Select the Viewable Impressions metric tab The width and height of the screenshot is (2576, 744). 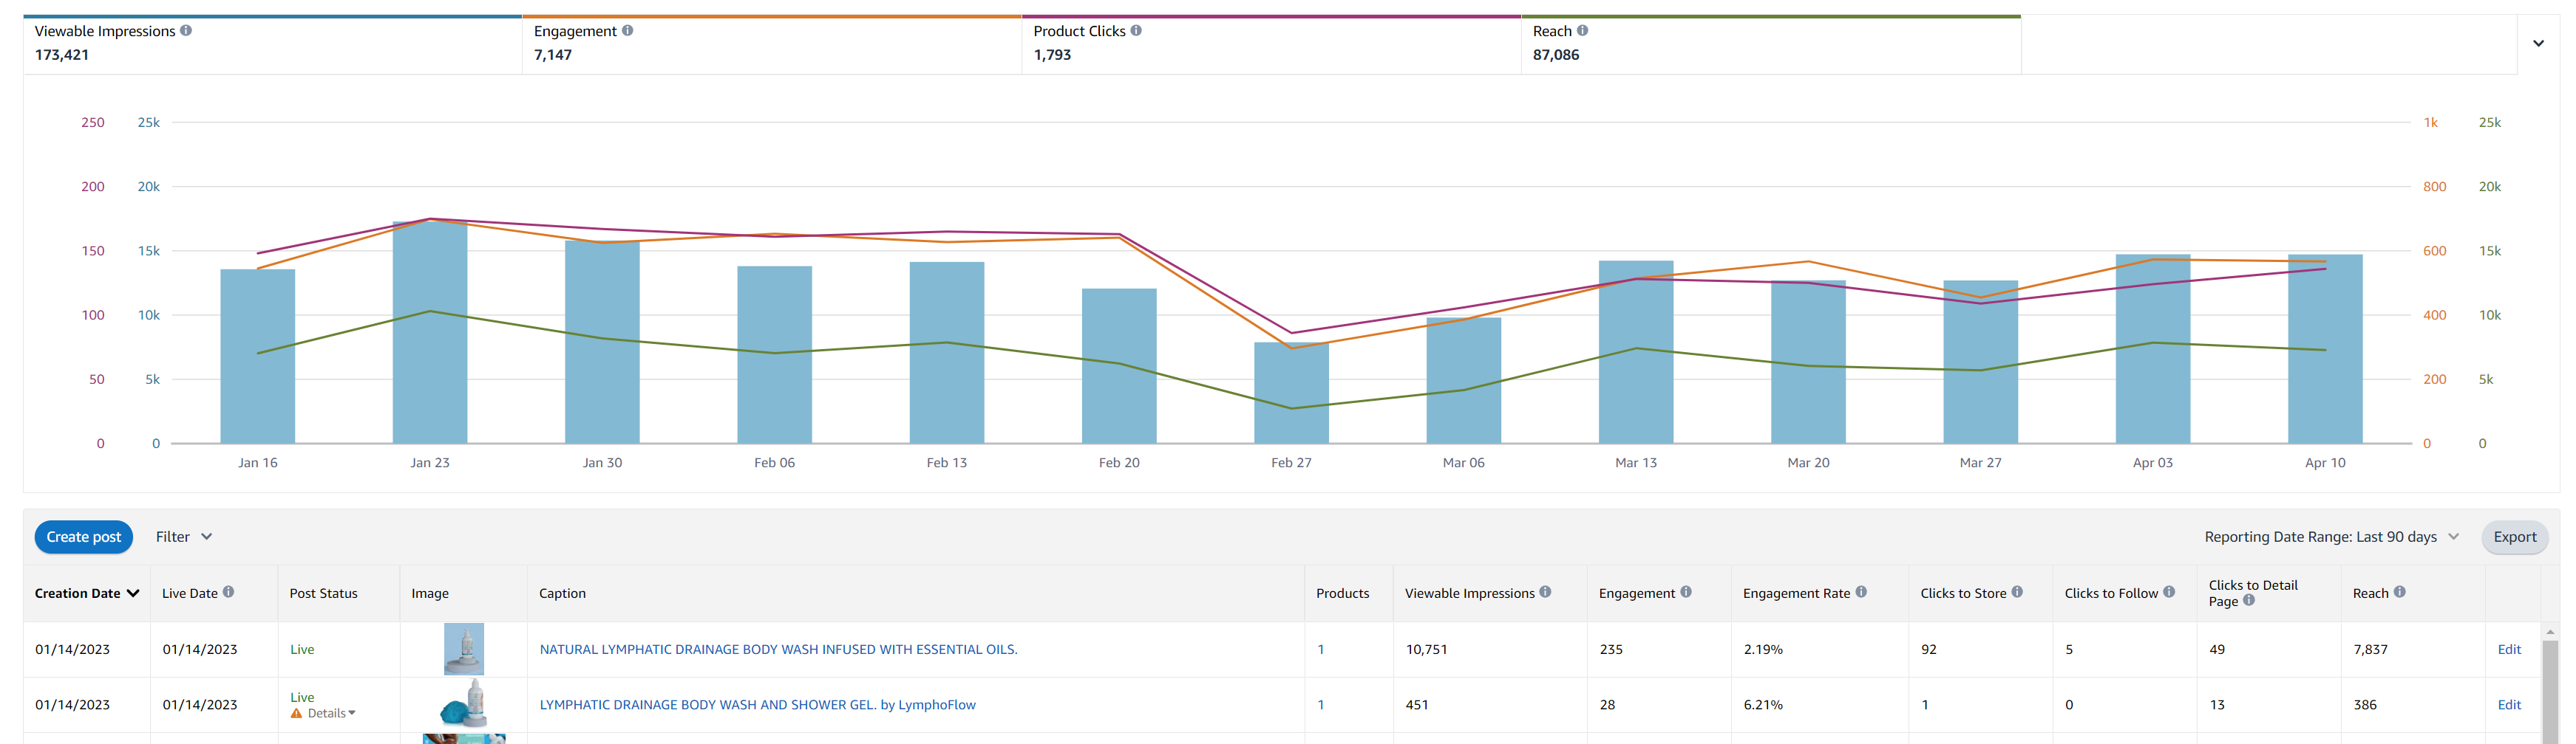(272, 44)
